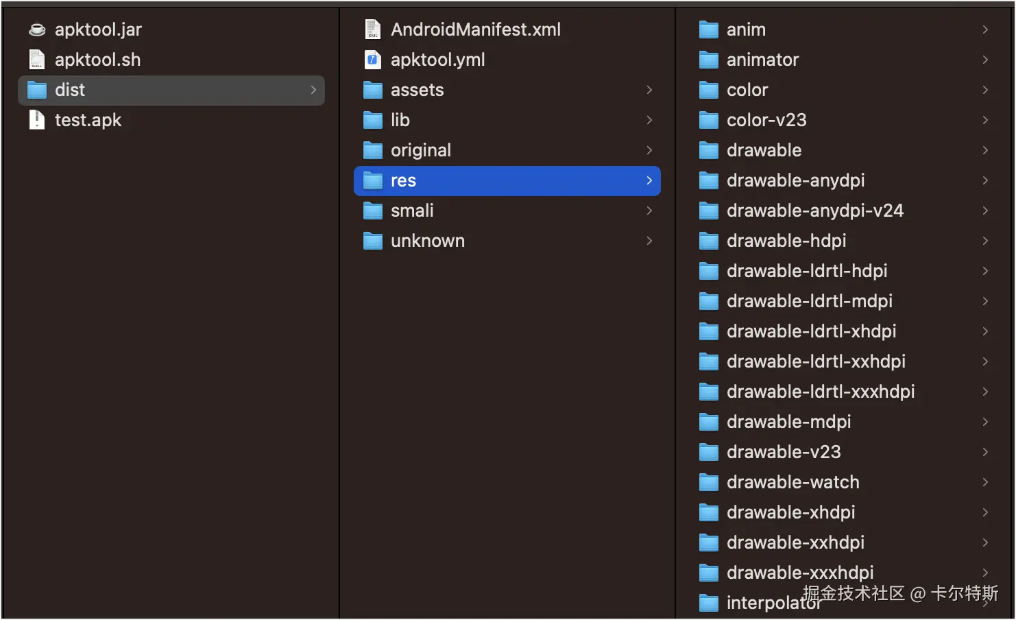Select the interpolator folder icon
The image size is (1016, 620).
(x=709, y=603)
